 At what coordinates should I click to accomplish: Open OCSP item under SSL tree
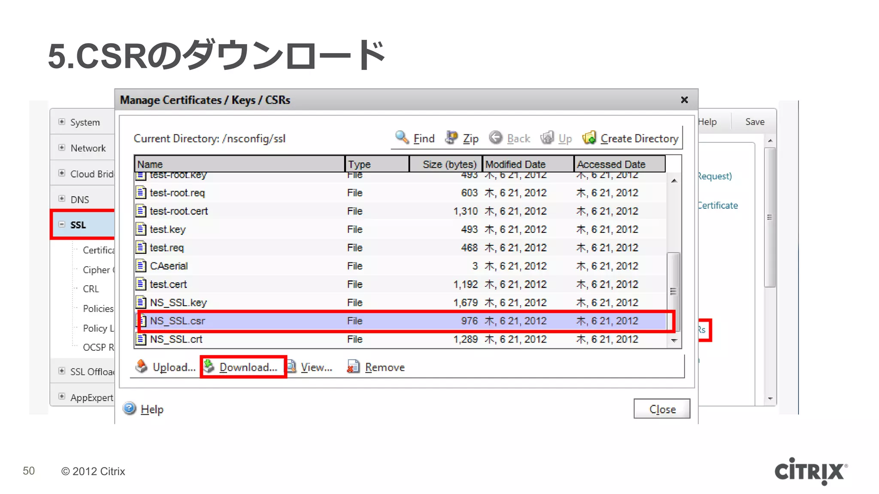click(98, 347)
